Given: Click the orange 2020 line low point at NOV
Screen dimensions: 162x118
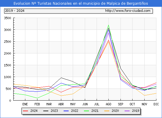Looking at the screenshot, I should click(144, 96).
